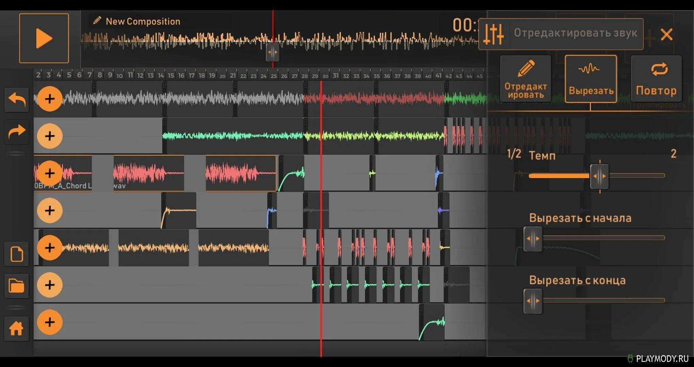Select the orange curve clip on track four
This screenshot has height=367, width=694.
tap(179, 210)
